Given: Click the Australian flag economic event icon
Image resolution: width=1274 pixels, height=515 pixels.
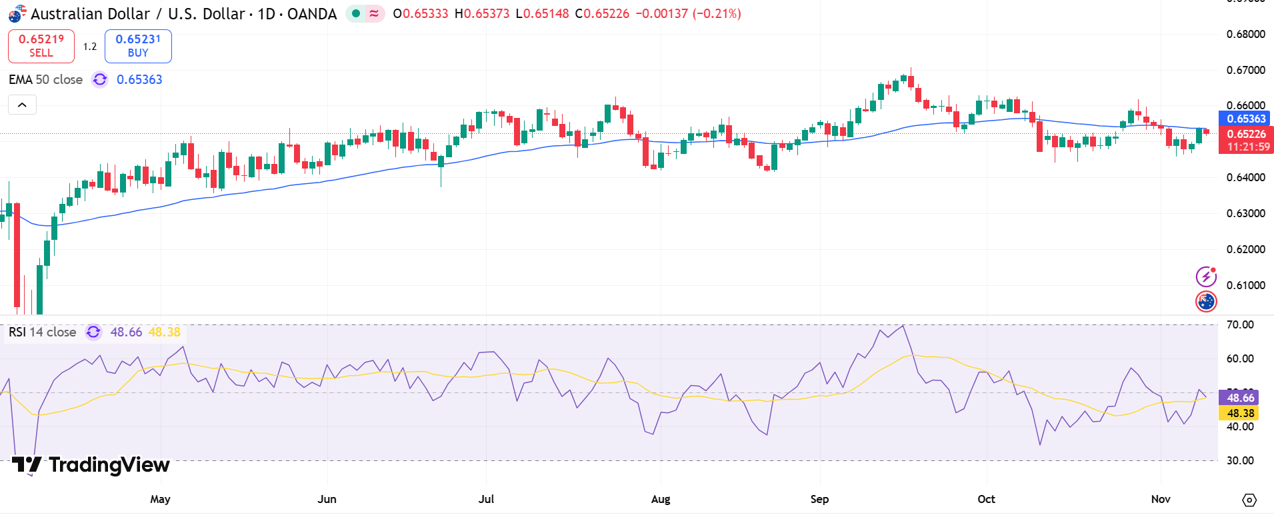Looking at the screenshot, I should (x=1206, y=301).
